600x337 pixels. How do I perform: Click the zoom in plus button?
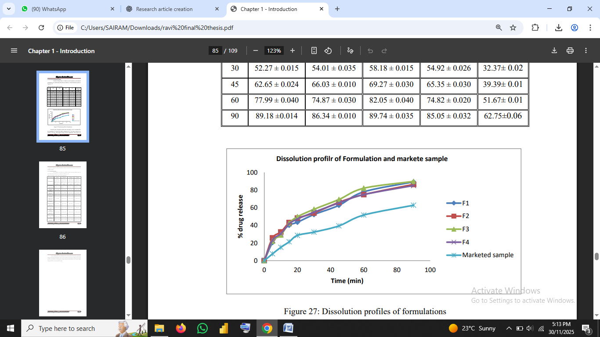point(293,50)
